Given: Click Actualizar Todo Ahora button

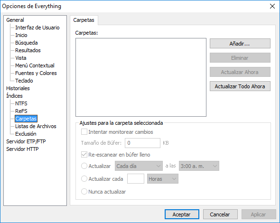Looking at the screenshot, I should tap(240, 86).
